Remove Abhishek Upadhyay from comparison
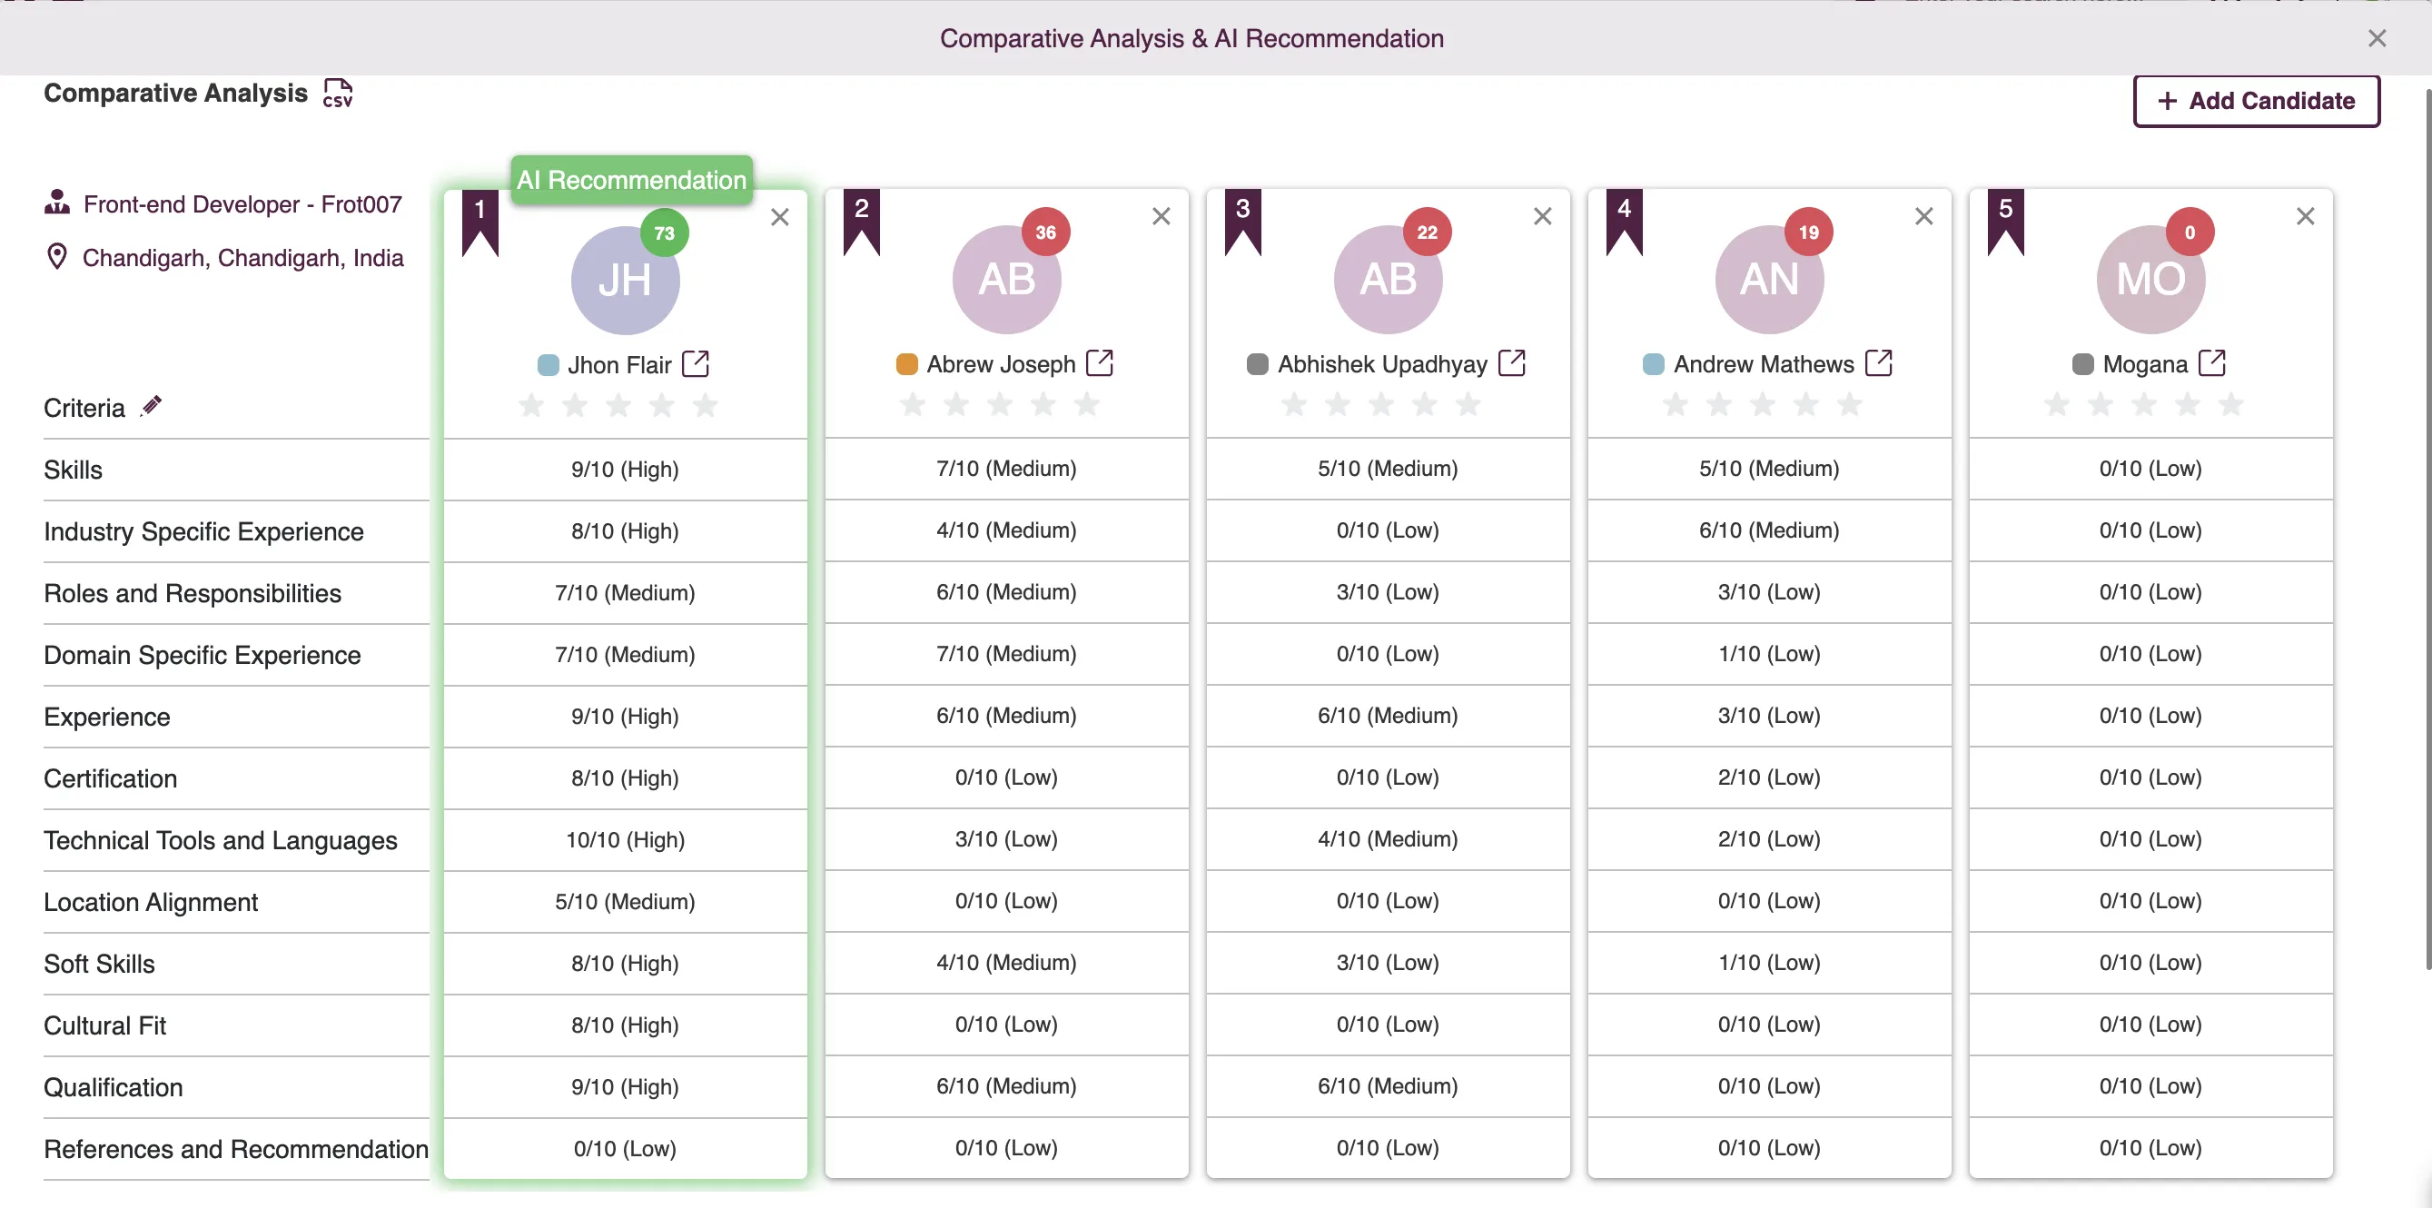This screenshot has height=1208, width=2432. click(x=1542, y=216)
